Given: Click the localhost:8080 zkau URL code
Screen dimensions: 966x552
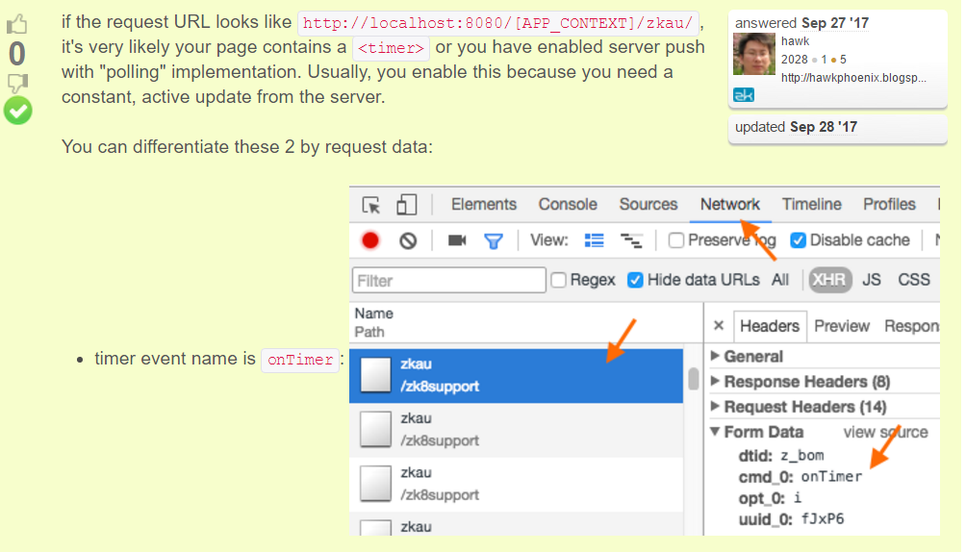Looking at the screenshot, I should coord(497,23).
